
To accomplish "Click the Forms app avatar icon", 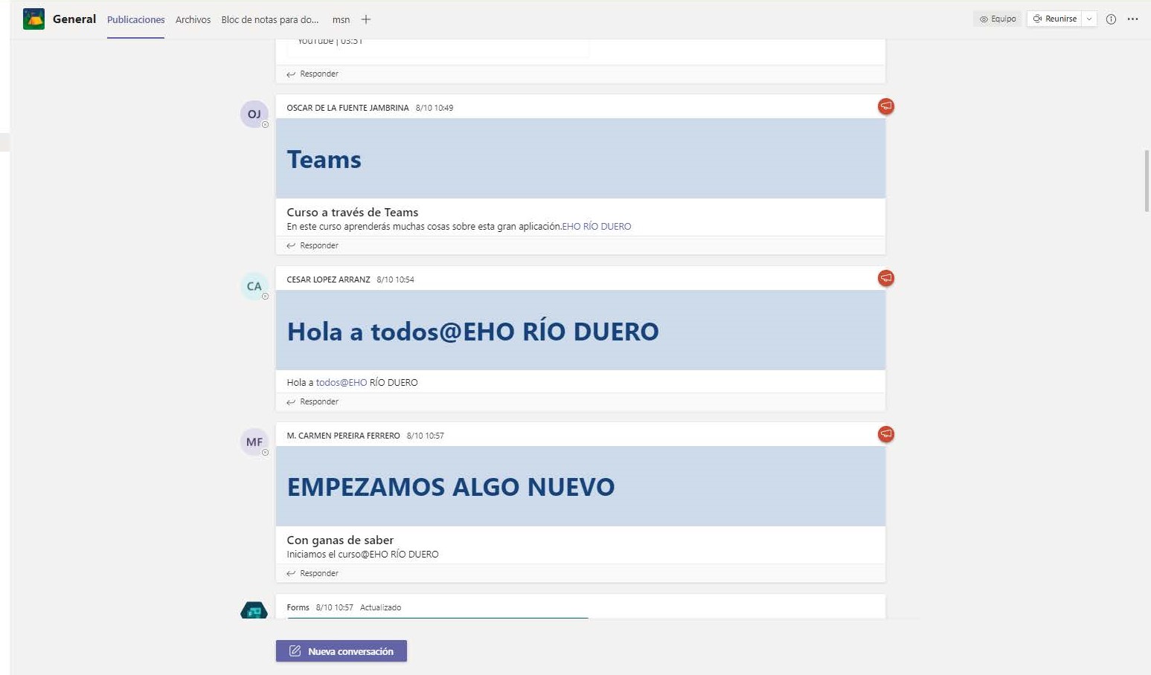I will [254, 610].
